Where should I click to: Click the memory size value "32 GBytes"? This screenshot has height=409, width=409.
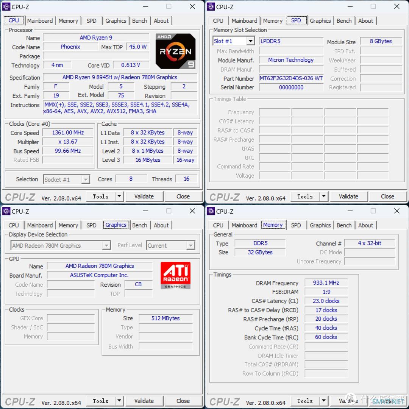pyautogui.click(x=260, y=252)
